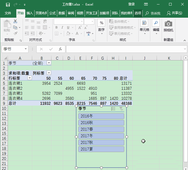Click Clear Filter icon on the slicer
This screenshot has height=170, width=188.
(121, 109)
